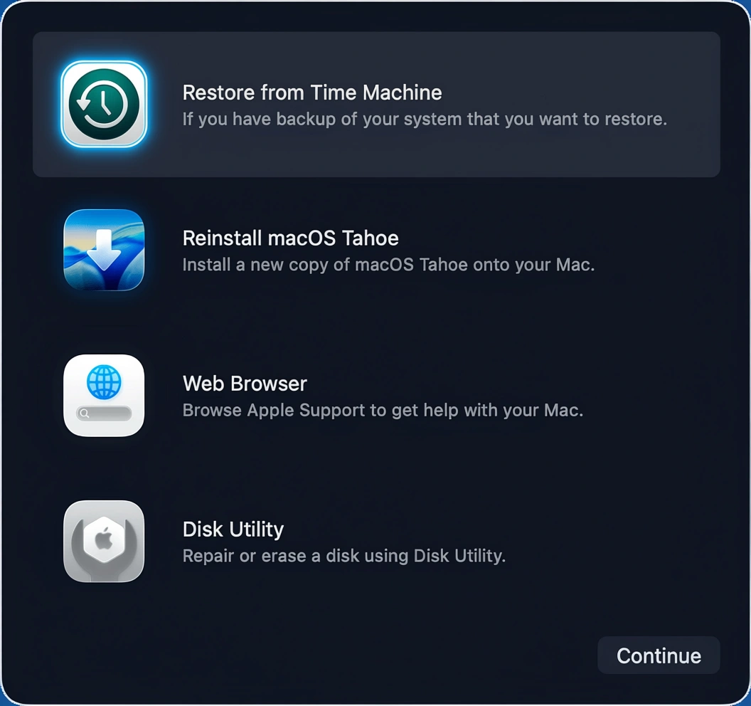Click the Time Machine clock icon

tap(104, 104)
